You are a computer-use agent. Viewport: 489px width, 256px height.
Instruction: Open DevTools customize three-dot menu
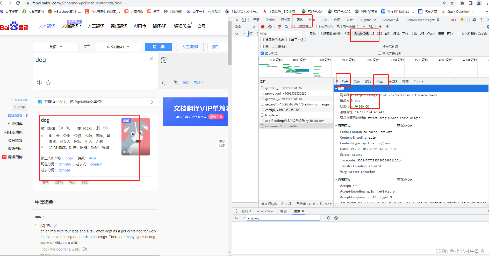481,20
